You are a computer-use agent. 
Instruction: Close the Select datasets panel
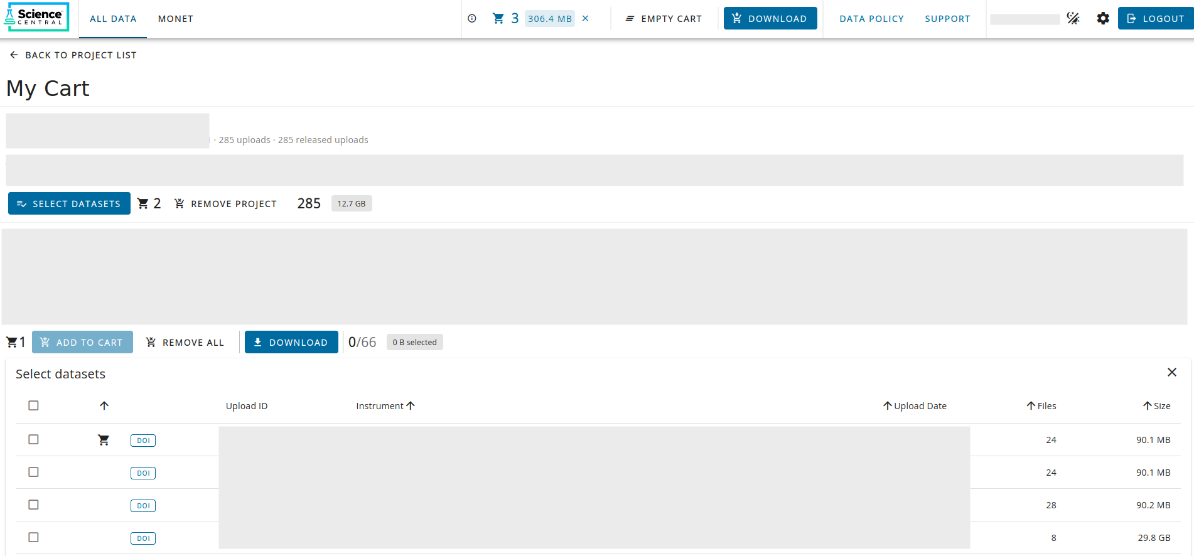pos(1171,372)
